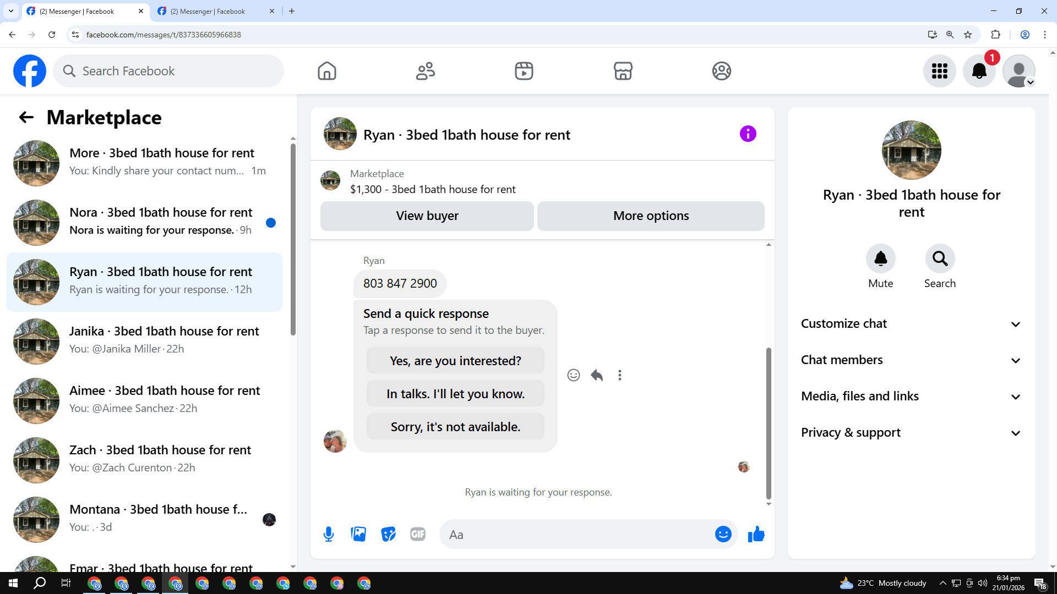Click the View buyer button
The image size is (1057, 594).
tap(427, 216)
